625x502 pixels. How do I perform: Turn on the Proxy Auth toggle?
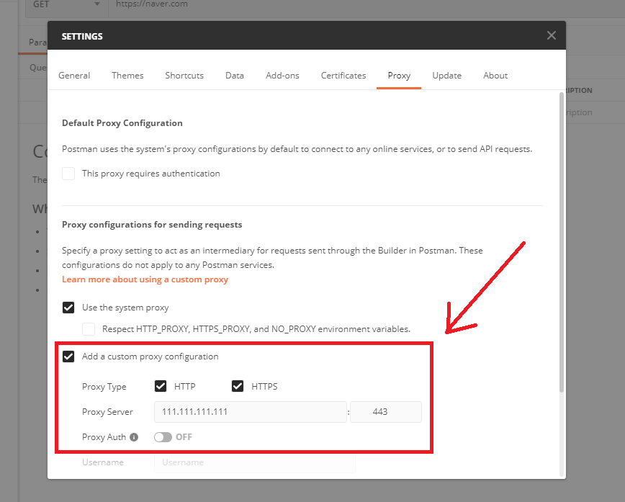163,437
